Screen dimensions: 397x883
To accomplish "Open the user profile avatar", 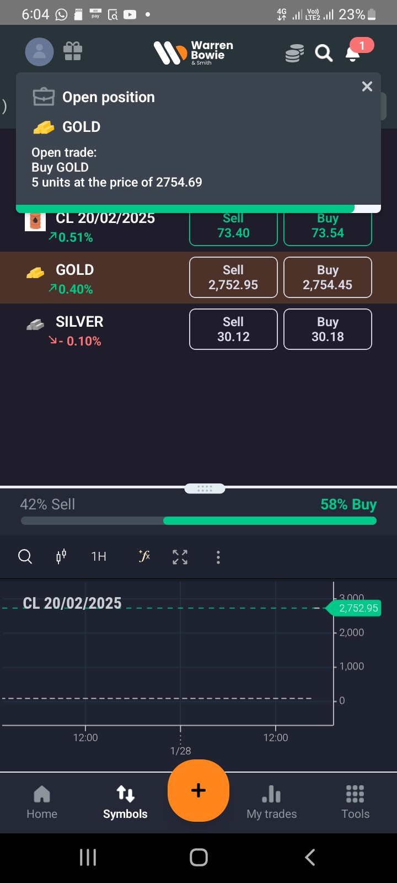I will point(39,52).
